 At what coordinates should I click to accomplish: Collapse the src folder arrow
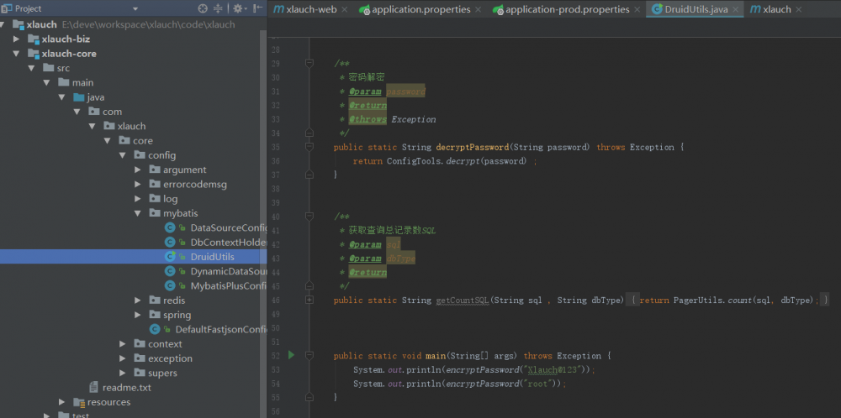32,68
